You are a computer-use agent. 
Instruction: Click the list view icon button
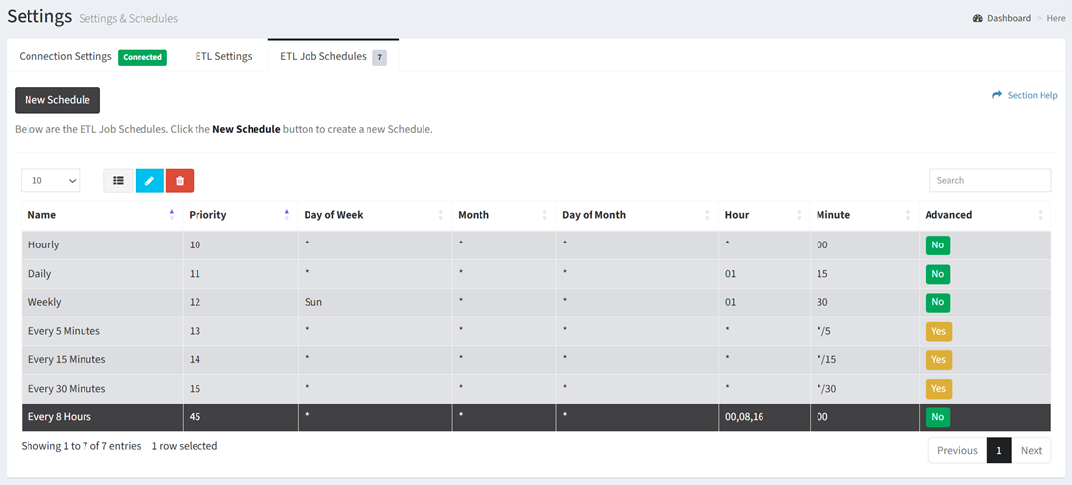(118, 181)
